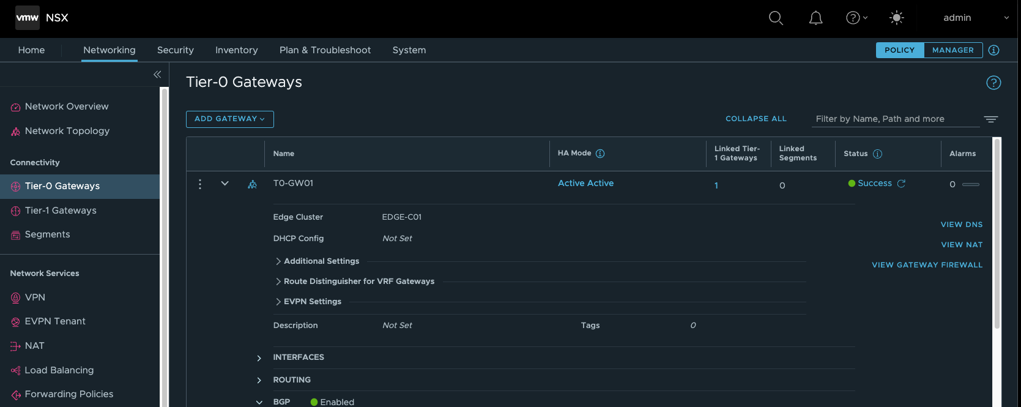Expand the INTERFACES section

click(x=259, y=358)
